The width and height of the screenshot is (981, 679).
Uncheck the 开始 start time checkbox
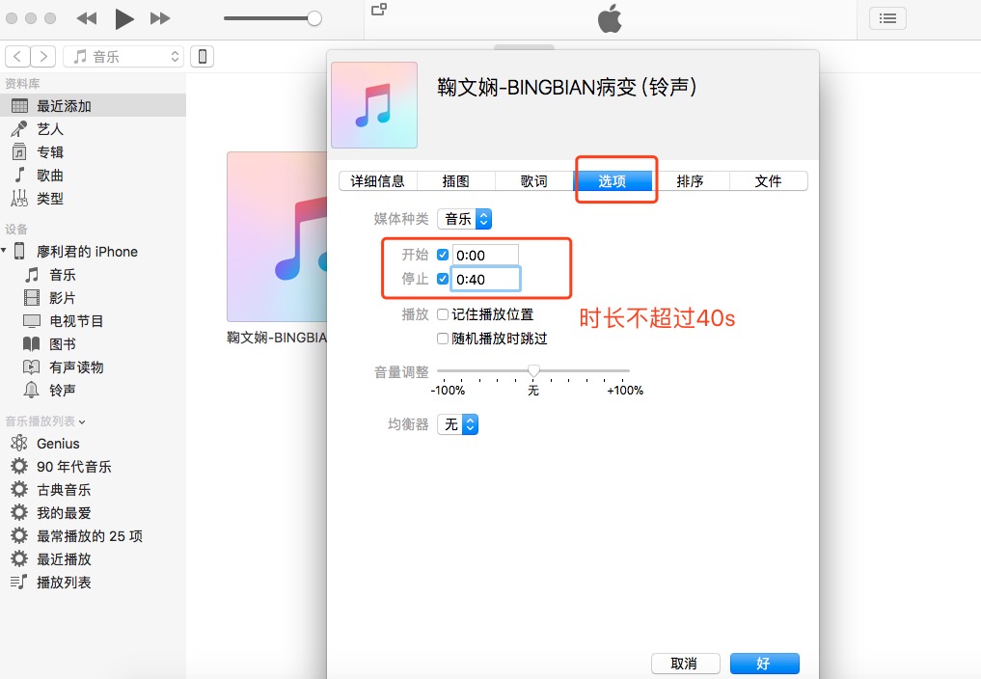tap(443, 255)
